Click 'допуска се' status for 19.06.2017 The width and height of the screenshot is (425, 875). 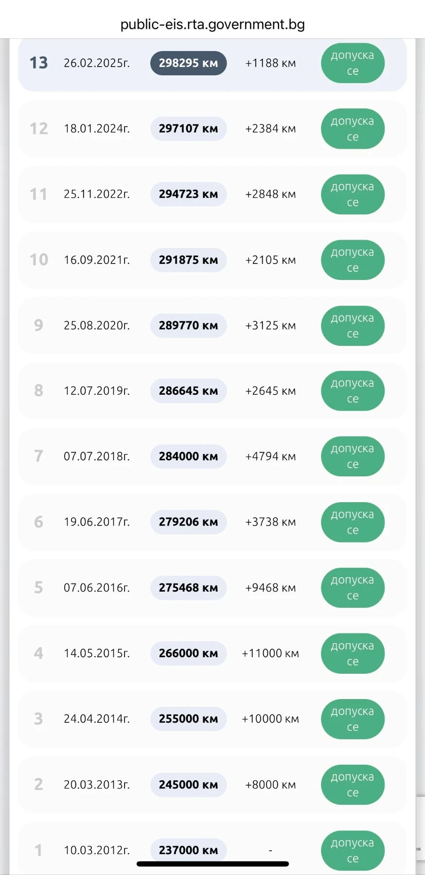coord(353,522)
